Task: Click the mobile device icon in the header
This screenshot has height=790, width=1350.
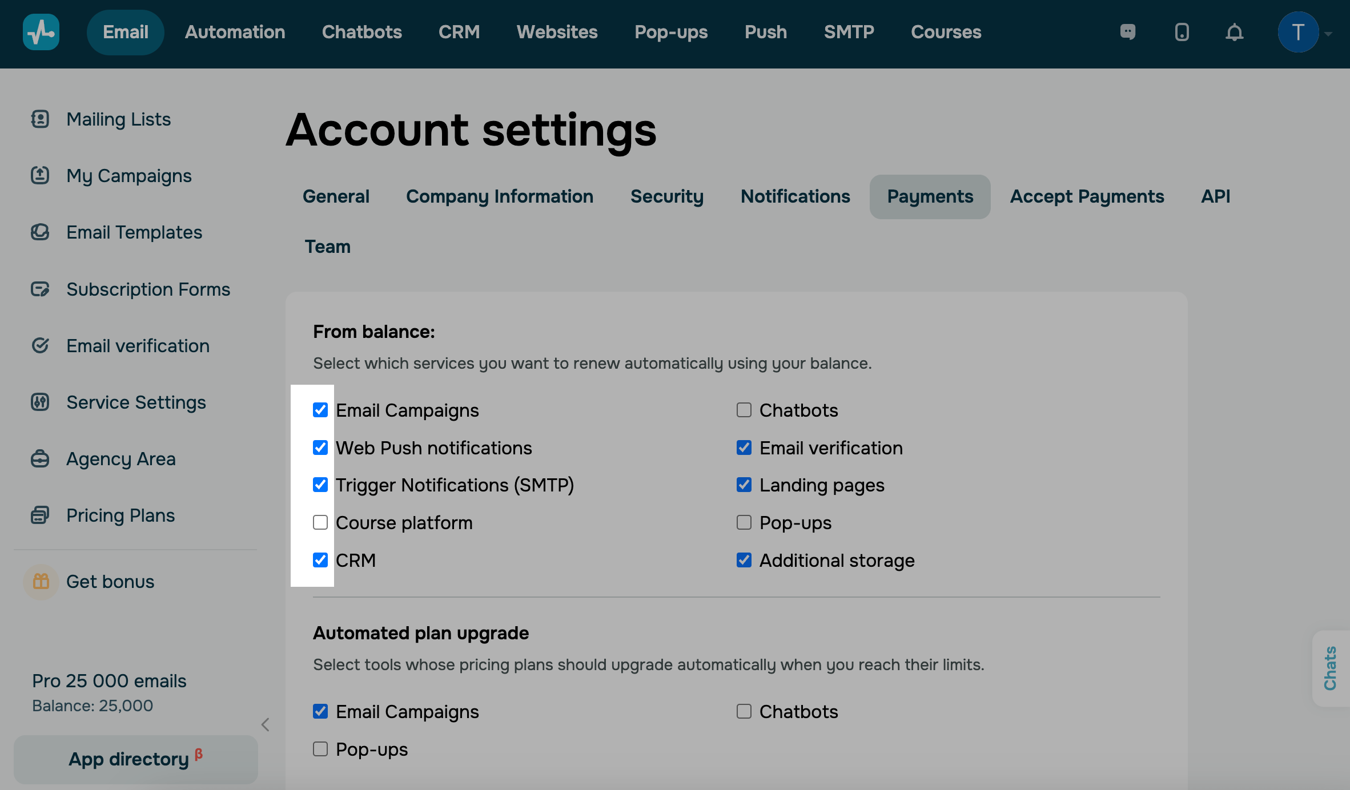Action: [1182, 32]
